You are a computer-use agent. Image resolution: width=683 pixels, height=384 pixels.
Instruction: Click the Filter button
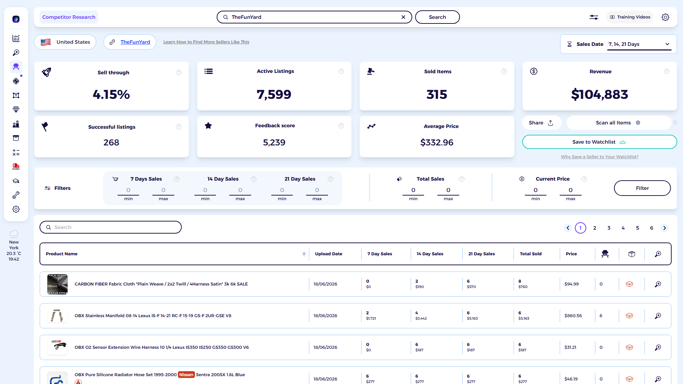[642, 188]
